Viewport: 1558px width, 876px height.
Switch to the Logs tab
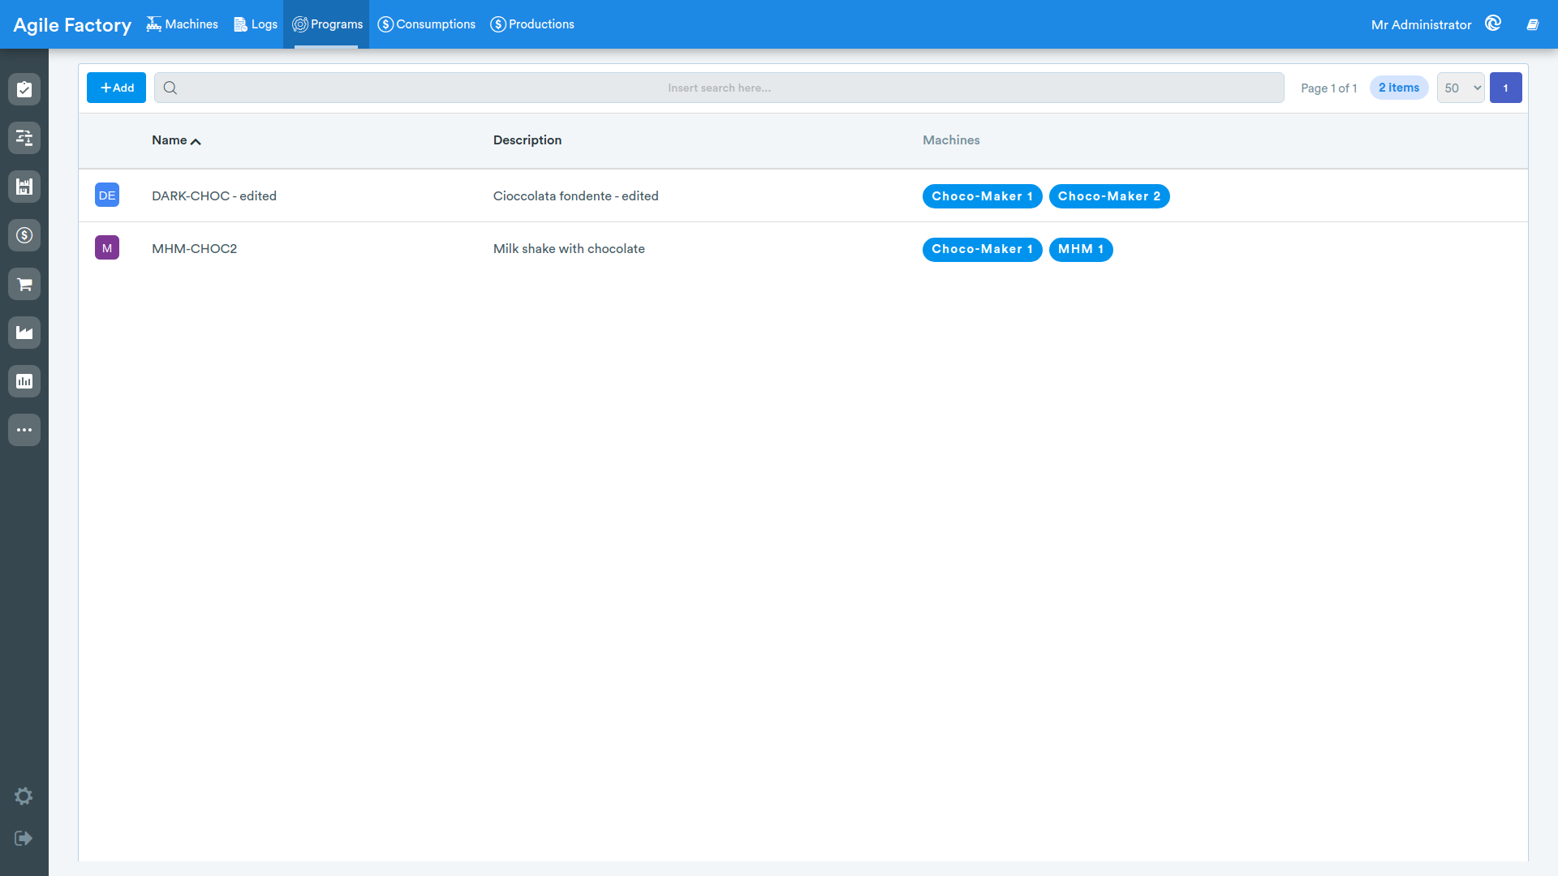pyautogui.click(x=256, y=24)
